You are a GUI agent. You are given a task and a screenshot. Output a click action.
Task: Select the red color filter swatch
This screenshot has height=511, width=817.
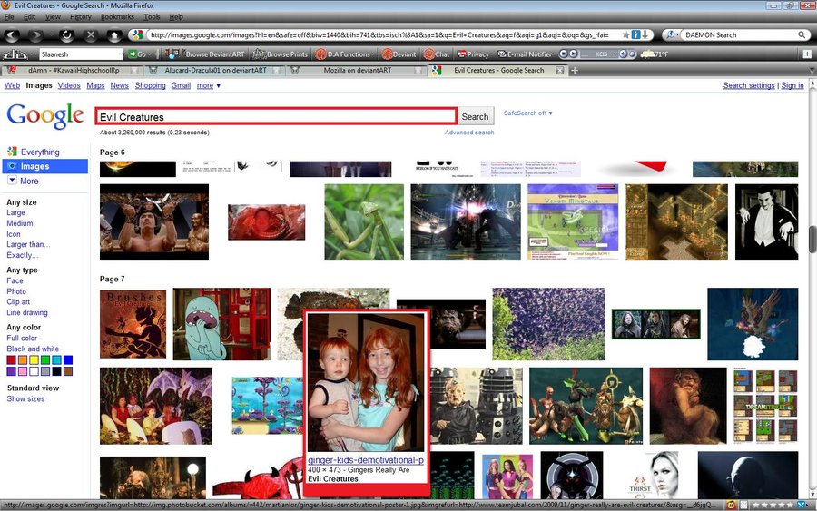pos(11,360)
